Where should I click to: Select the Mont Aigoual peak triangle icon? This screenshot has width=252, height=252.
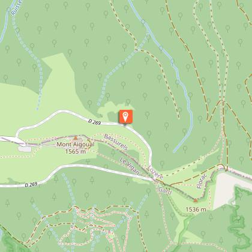76,138
